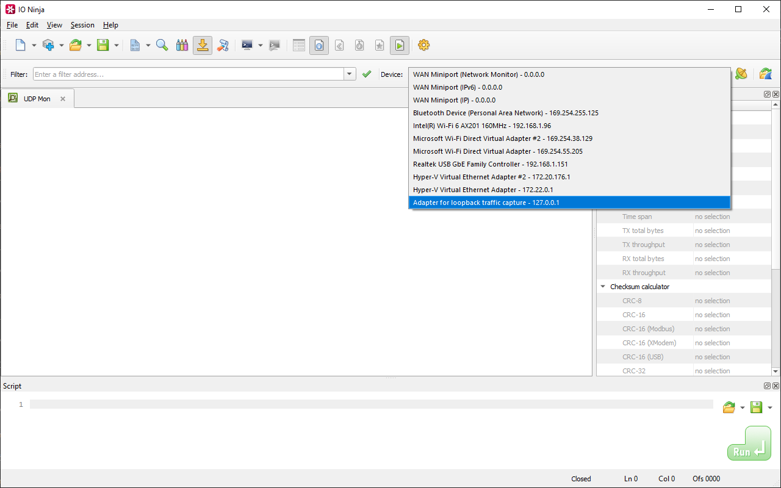The image size is (781, 488).
Task: Select Realtek USB GbE Family Controller
Action: pyautogui.click(x=569, y=164)
